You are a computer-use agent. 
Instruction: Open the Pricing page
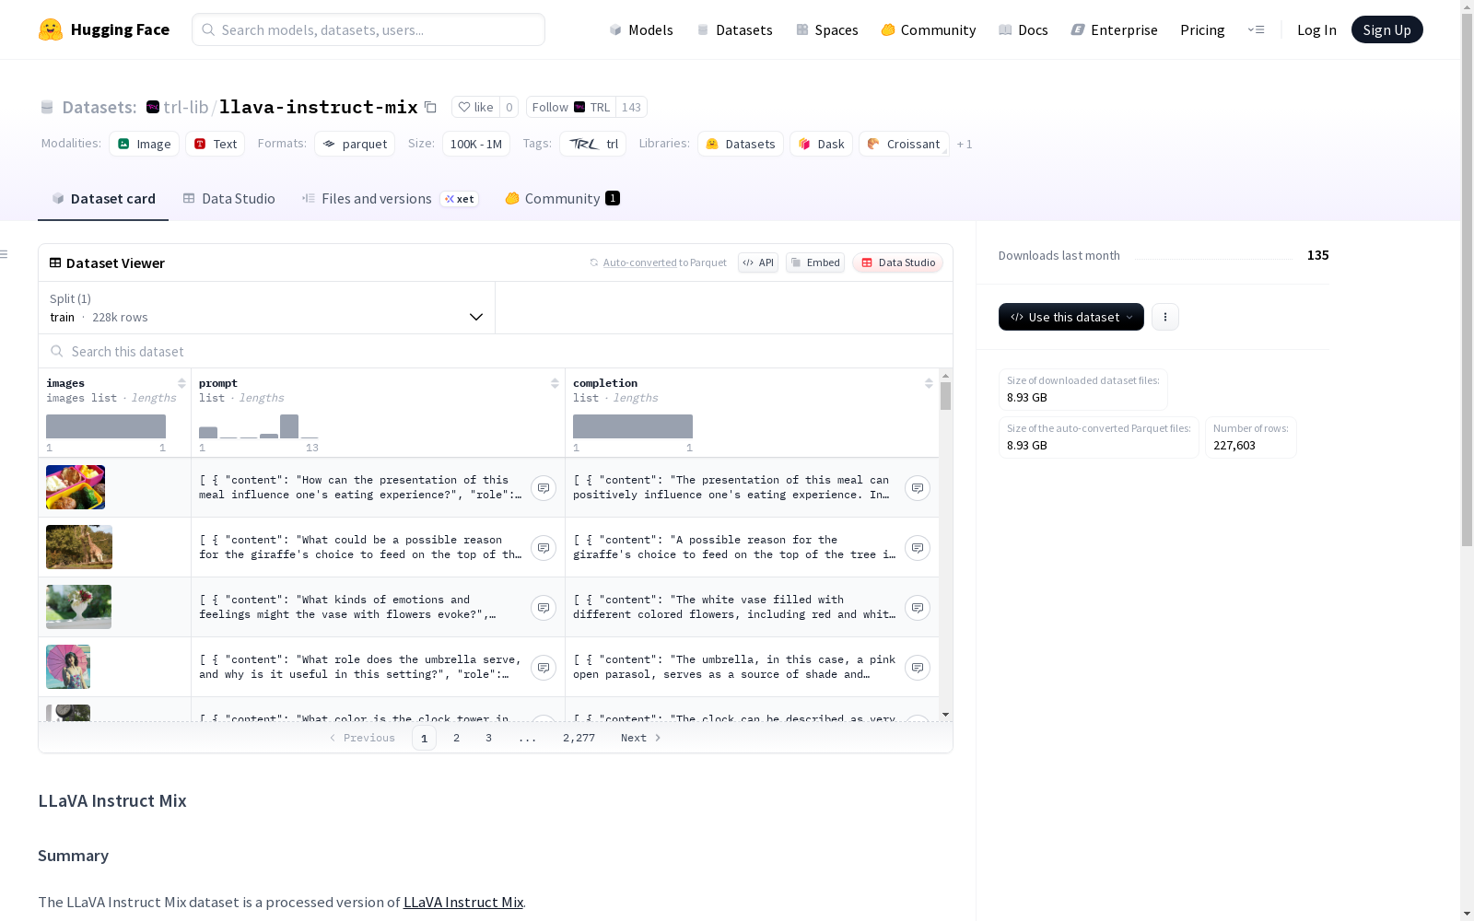pyautogui.click(x=1202, y=29)
